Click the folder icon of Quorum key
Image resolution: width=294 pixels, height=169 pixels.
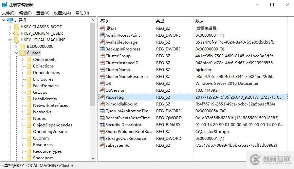[x=29, y=138]
